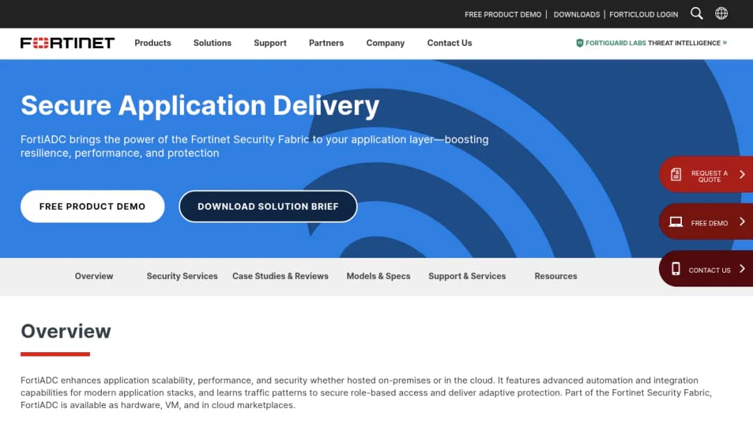This screenshot has height=424, width=753.
Task: Click the Free Demo side label
Action: click(x=709, y=223)
